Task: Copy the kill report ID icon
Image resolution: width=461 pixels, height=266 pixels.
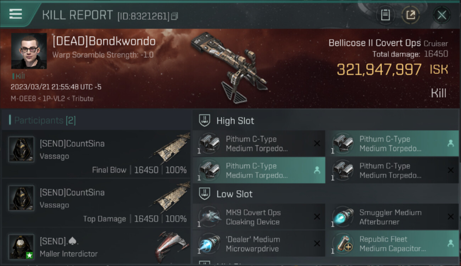Action: 174,16
